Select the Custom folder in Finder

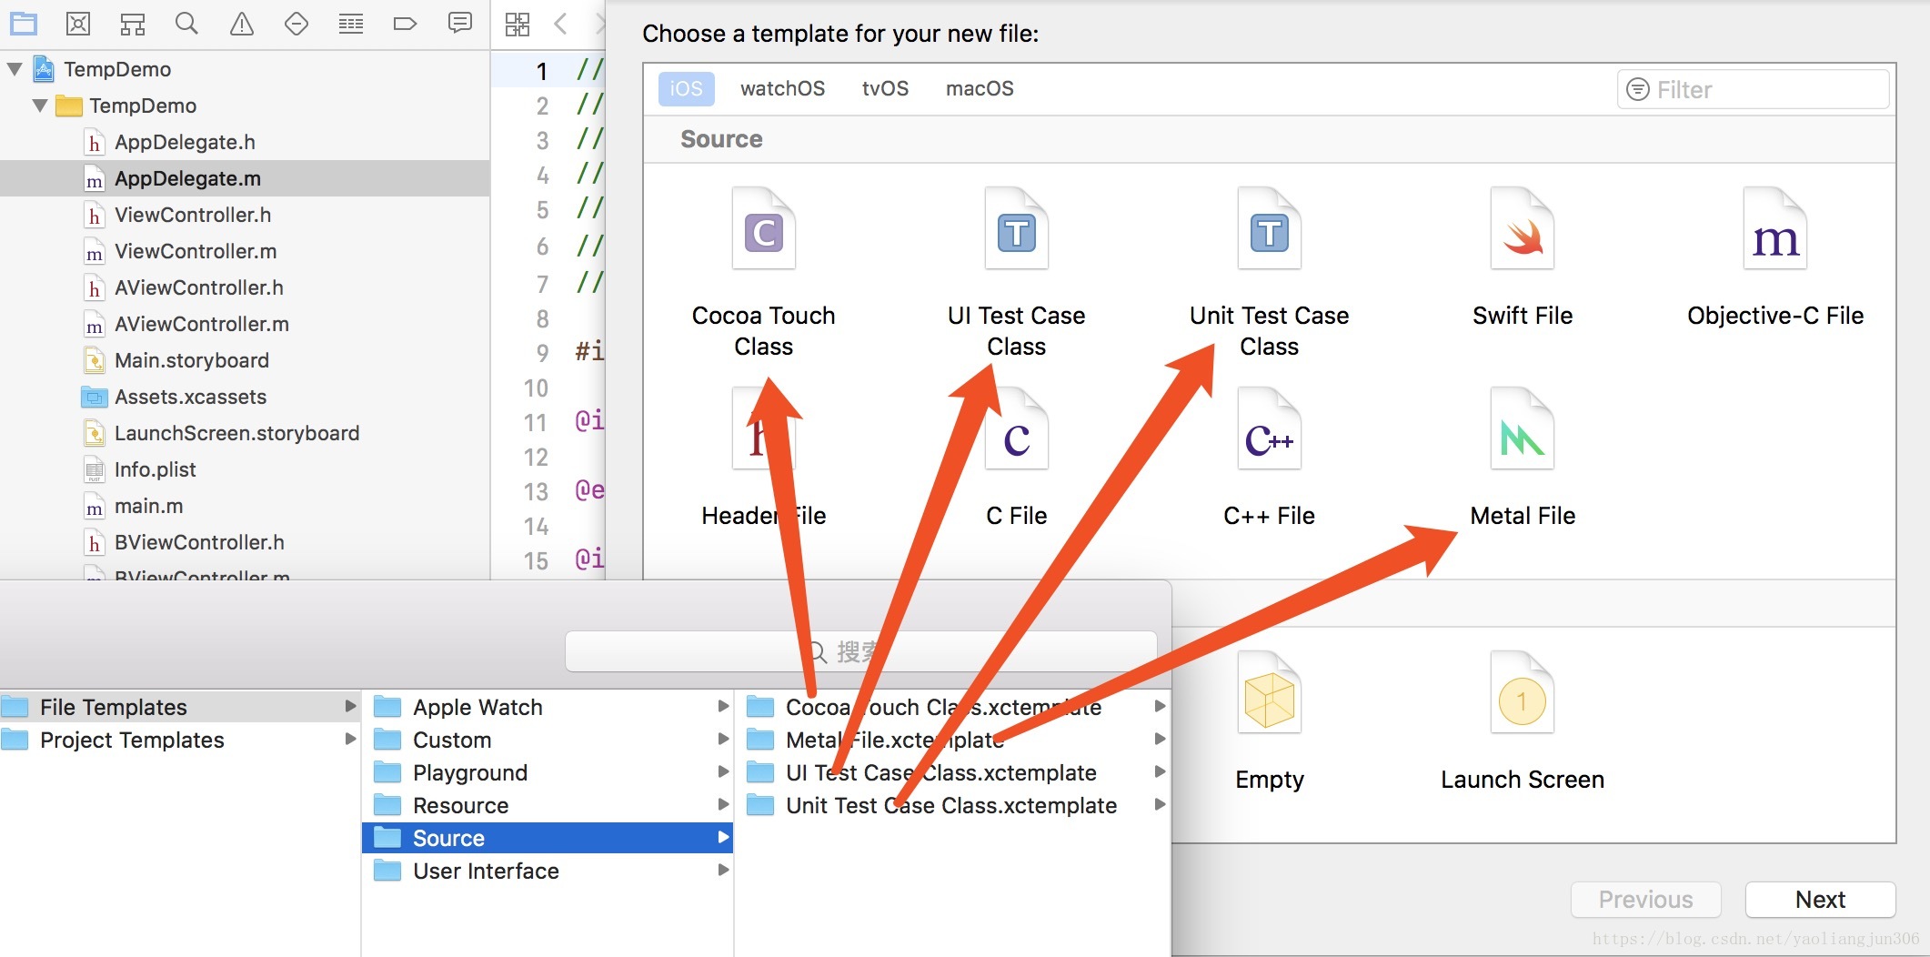(548, 740)
